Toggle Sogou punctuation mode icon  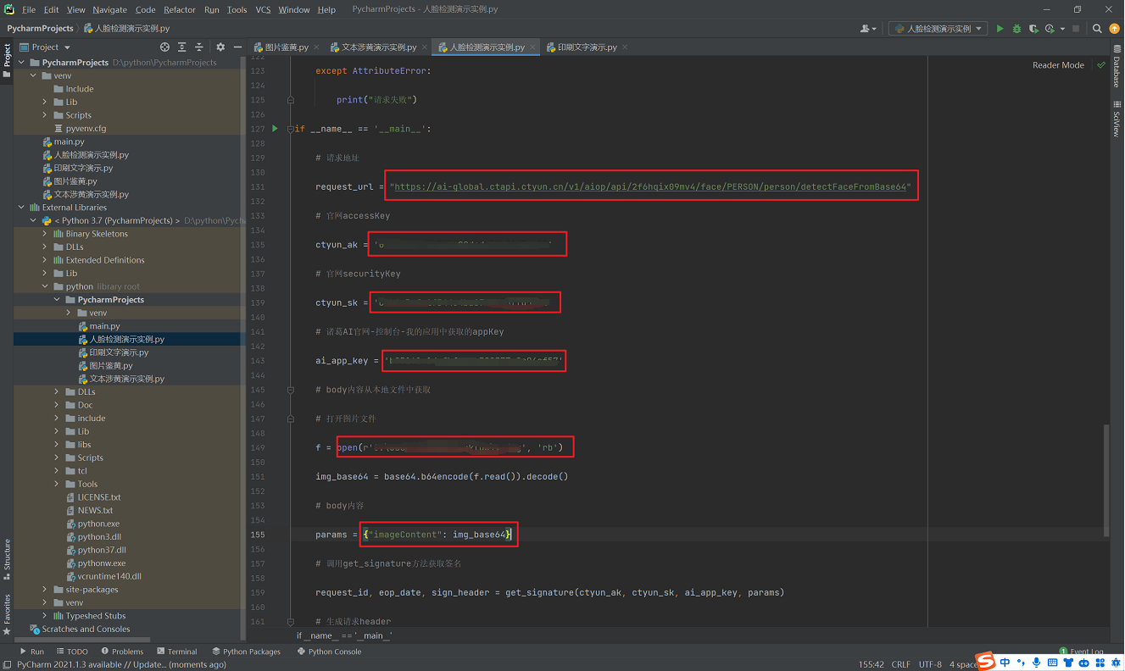1020,663
